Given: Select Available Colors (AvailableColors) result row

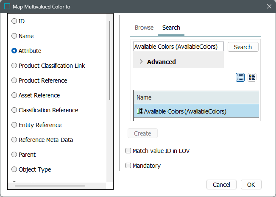Looking at the screenshot, I should click(x=196, y=111).
